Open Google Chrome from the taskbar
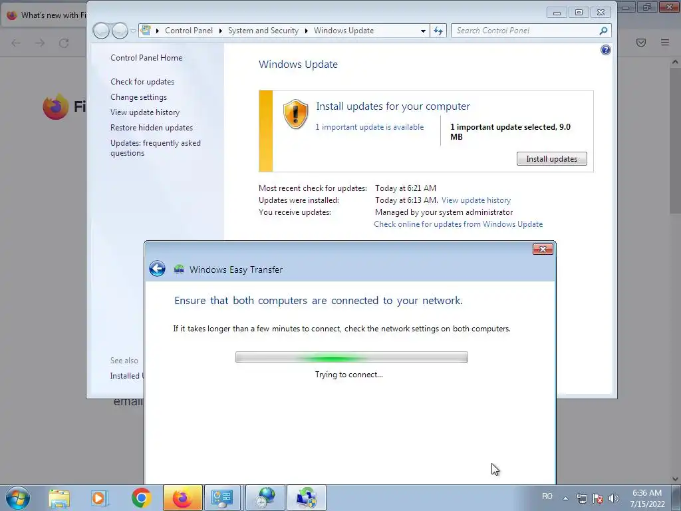The height and width of the screenshot is (511, 681). pos(141,498)
